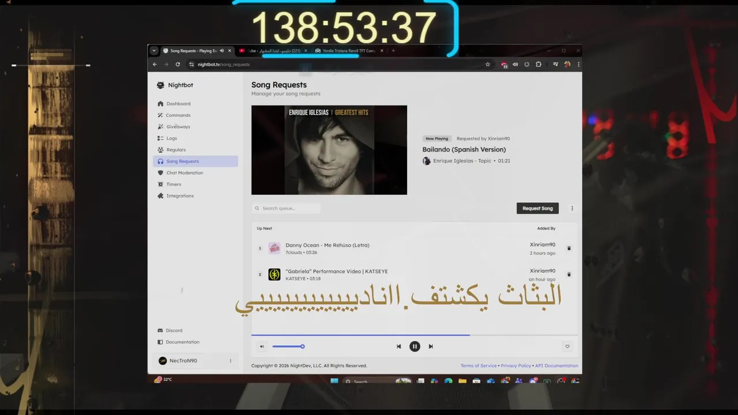Open the Privacy Policy link

516,365
